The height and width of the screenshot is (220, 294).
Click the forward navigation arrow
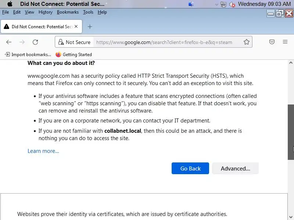pos(22,42)
